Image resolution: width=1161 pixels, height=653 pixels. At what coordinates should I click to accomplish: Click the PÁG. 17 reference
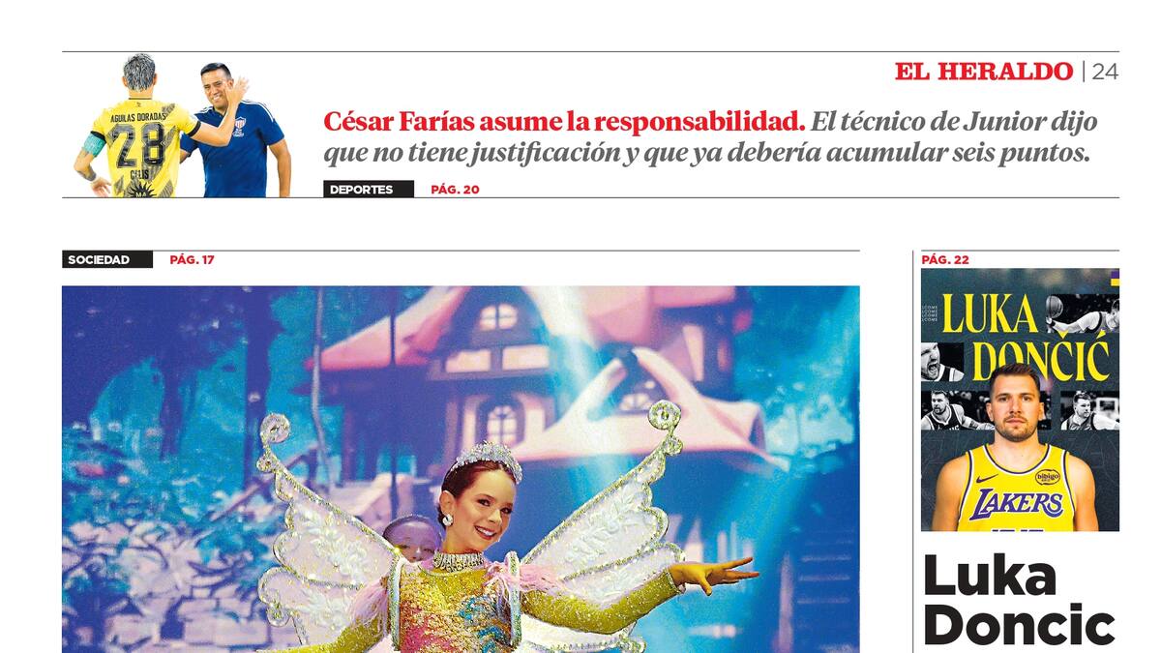coord(192,260)
